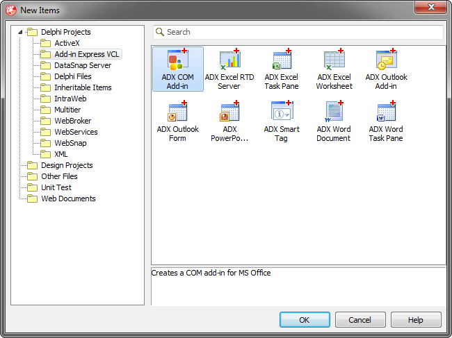Confirm with the OK button
Viewport: 452px width, 338px height.
pyautogui.click(x=305, y=320)
